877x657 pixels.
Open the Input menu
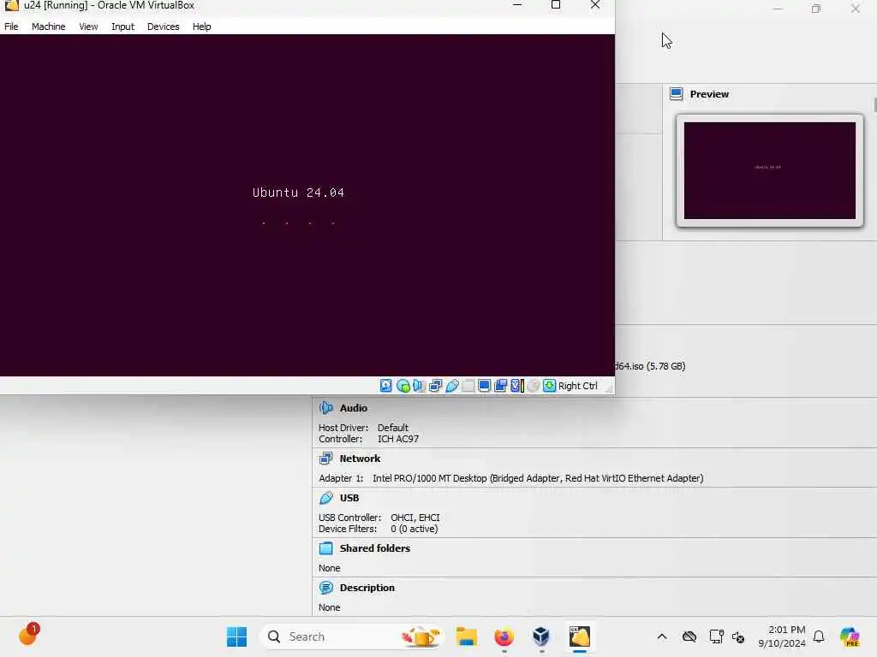coord(122,27)
